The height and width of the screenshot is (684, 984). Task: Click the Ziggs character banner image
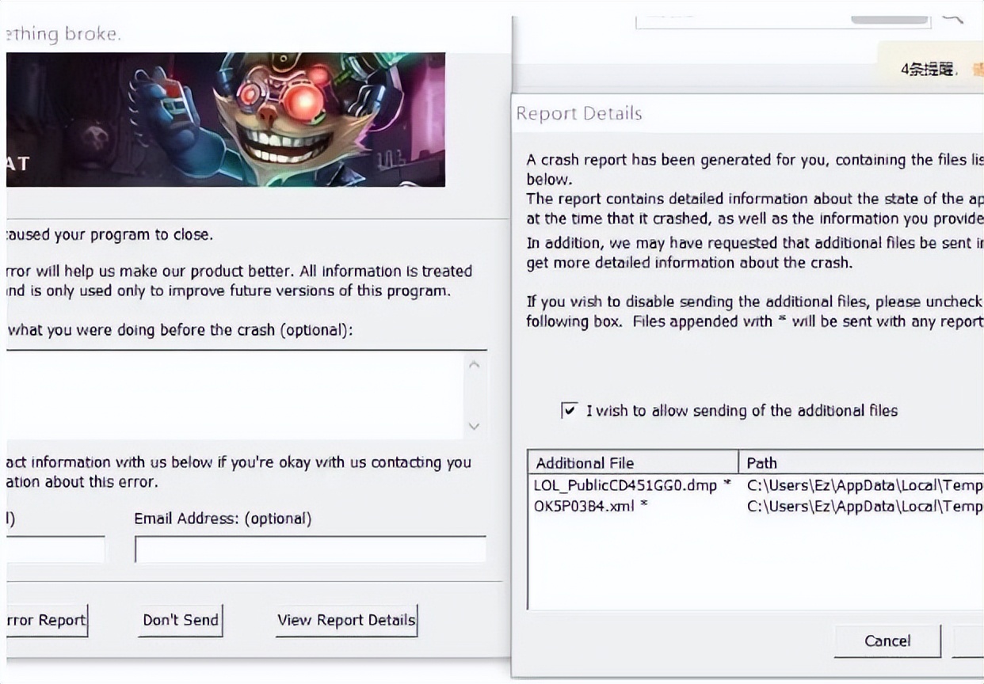[226, 120]
